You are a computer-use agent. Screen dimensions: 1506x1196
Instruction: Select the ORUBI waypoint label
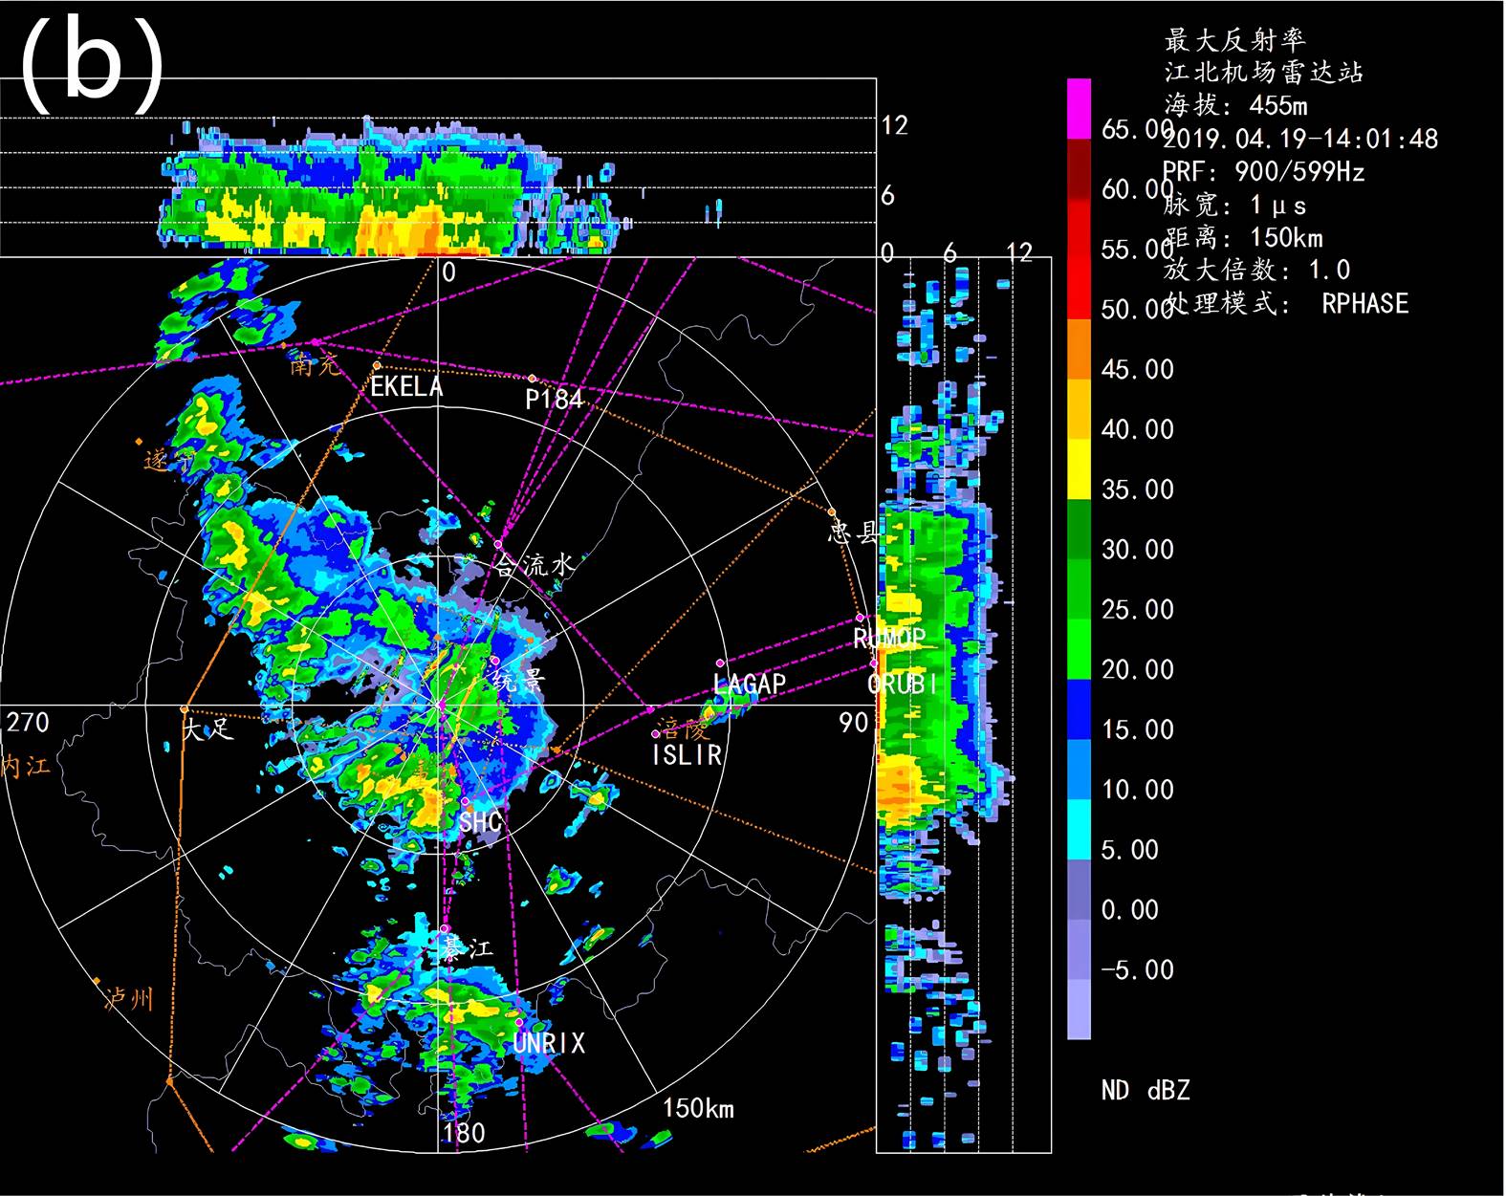tap(902, 685)
